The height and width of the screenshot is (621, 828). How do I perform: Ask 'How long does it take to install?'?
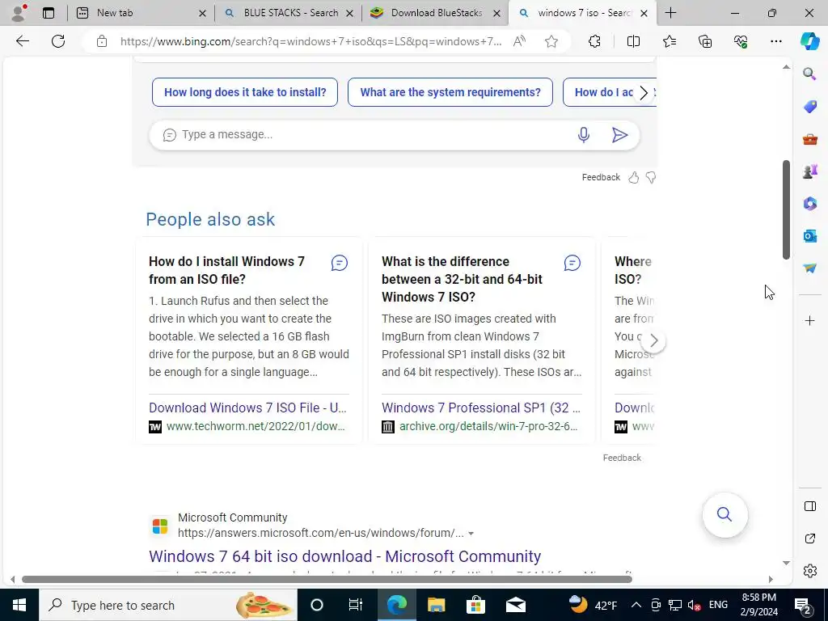(x=245, y=92)
